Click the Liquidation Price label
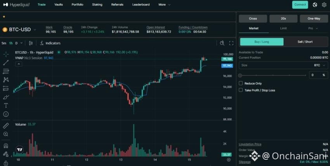 click(250, 144)
